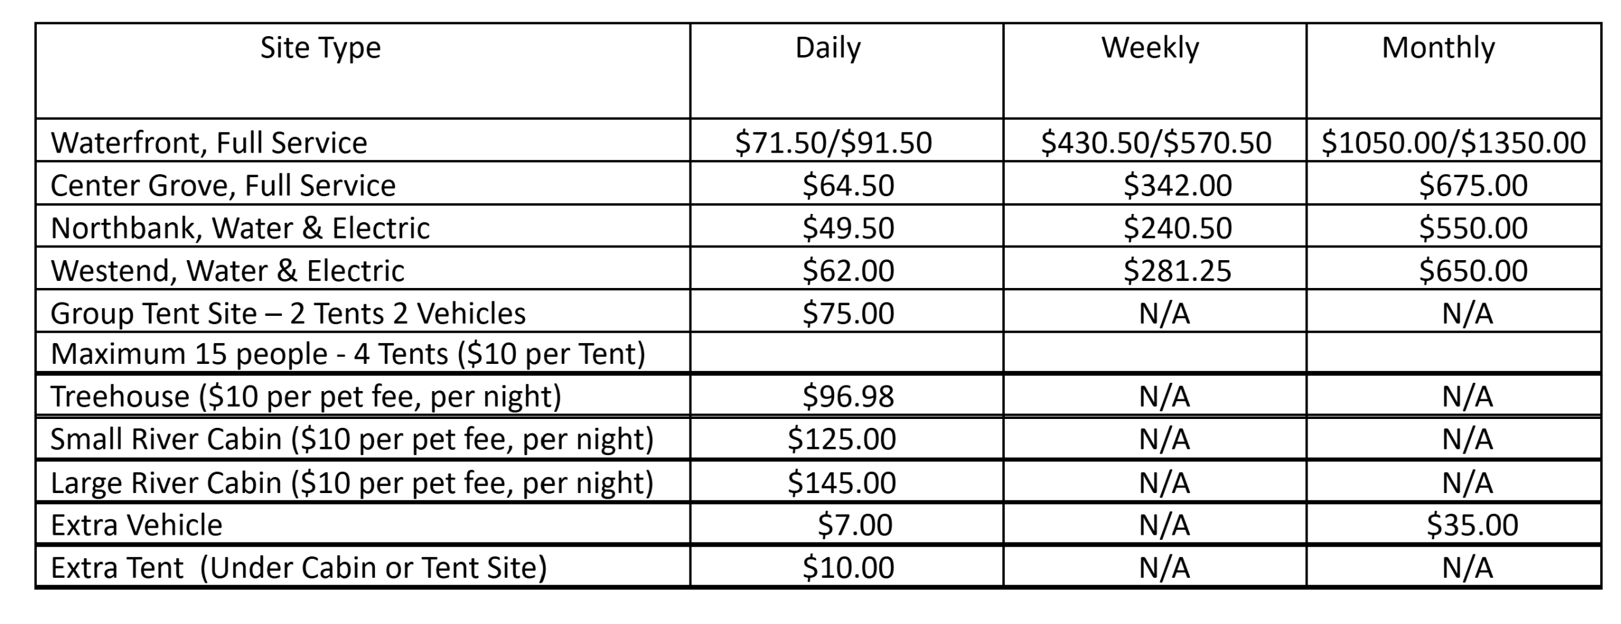
Task: Click the Waterfront, Full Service row label
Action: tap(209, 142)
